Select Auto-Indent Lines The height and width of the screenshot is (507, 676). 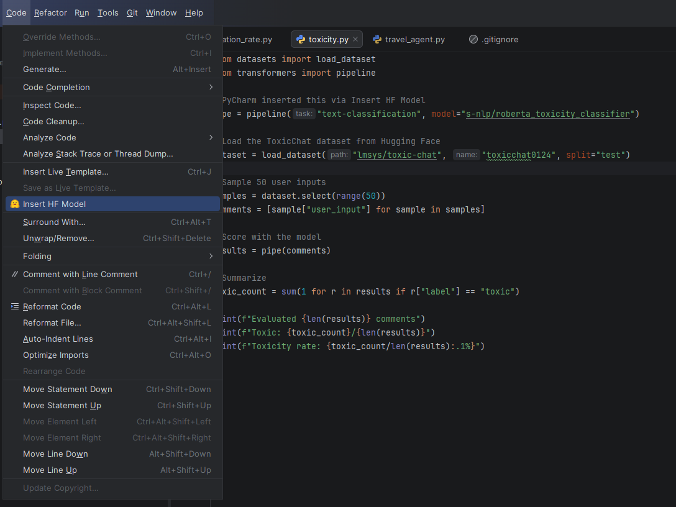click(113, 339)
